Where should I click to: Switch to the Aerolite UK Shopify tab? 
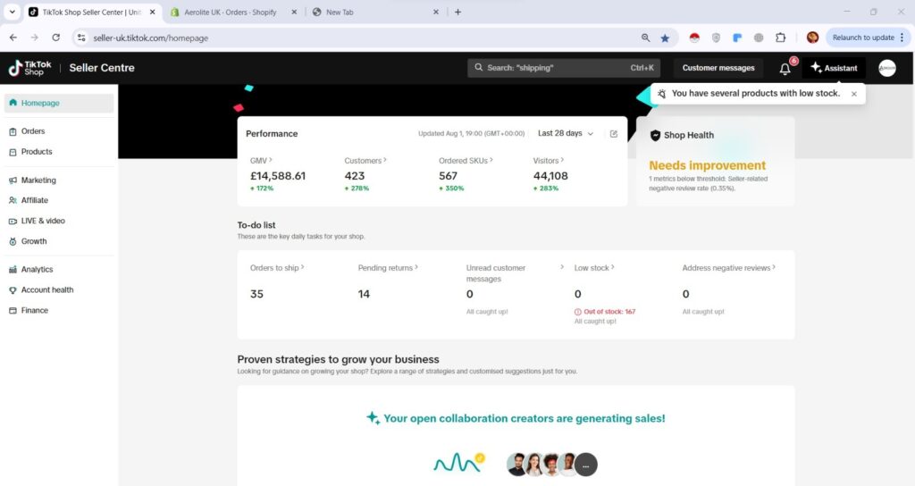228,13
